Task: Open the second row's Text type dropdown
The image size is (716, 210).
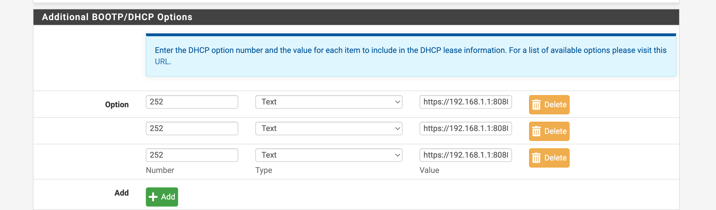Action: click(x=328, y=128)
